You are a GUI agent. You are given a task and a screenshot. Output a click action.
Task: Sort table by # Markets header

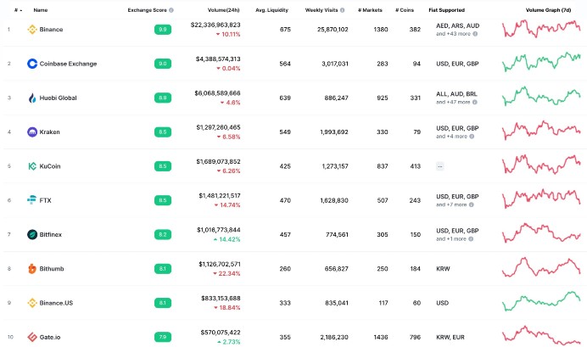point(370,10)
